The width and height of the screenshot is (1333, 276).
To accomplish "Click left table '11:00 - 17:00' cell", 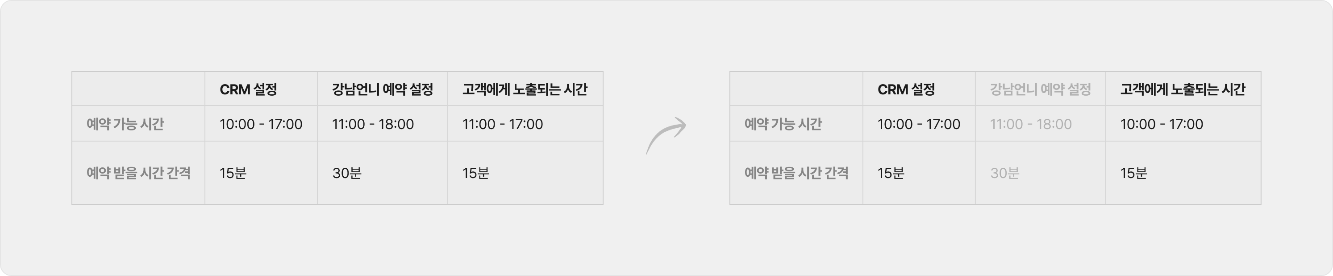I will [503, 124].
